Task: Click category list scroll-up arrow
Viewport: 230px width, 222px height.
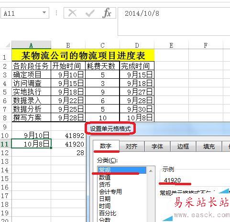Action: [151, 171]
